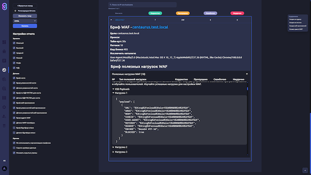Click the Пропущено count 349 cell
Viewport: 311px width, 175px height.
pos(183,20)
